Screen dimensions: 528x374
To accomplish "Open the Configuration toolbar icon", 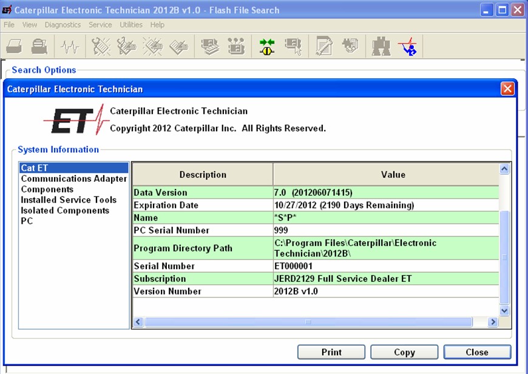I will click(236, 47).
